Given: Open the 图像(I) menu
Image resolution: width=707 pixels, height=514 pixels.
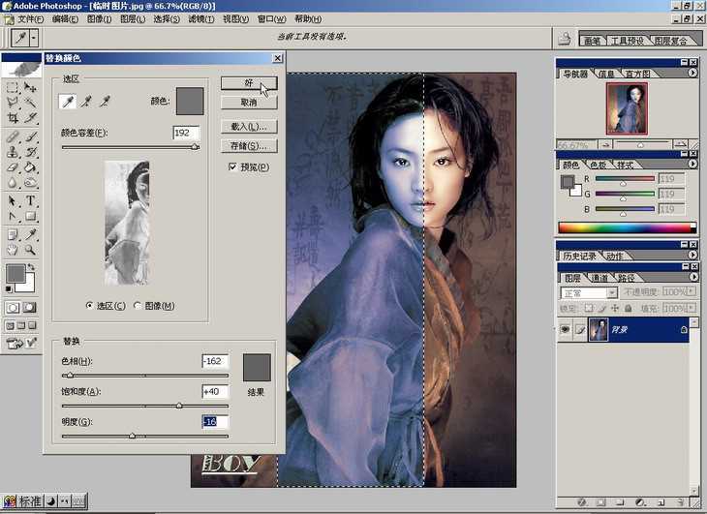Looking at the screenshot, I should [99, 19].
